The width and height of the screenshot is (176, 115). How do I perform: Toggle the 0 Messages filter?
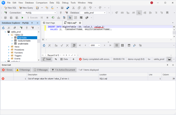click(41, 70)
